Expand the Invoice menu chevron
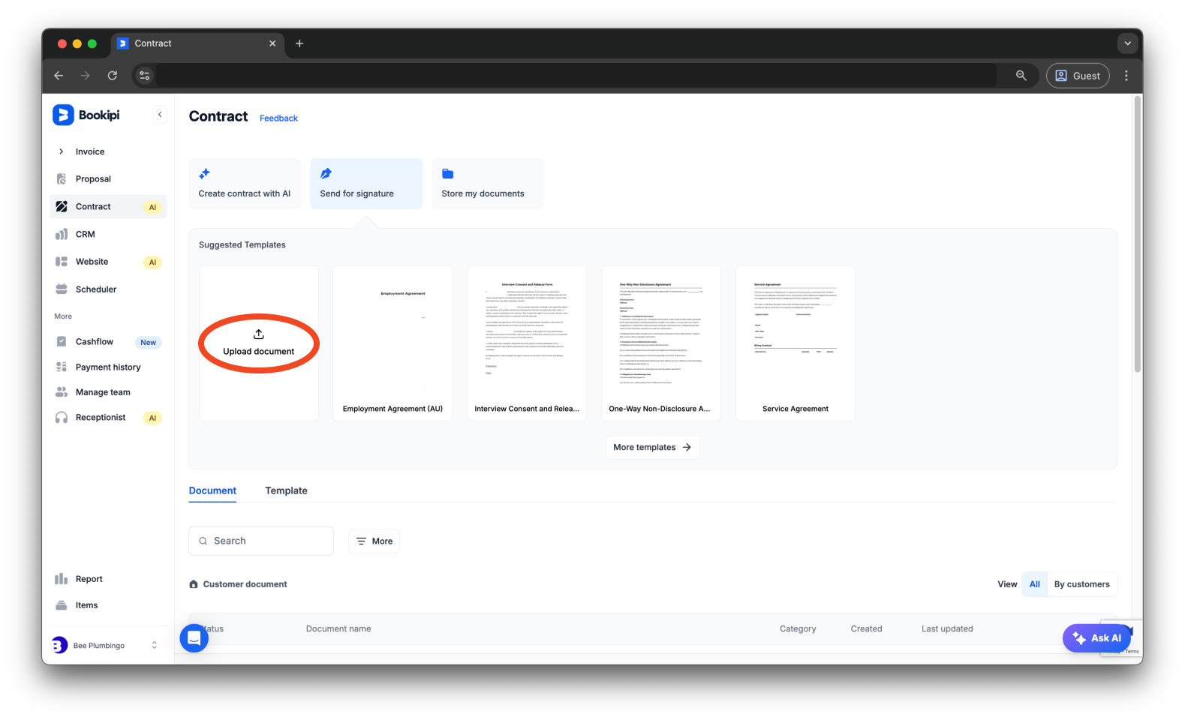 (x=61, y=151)
